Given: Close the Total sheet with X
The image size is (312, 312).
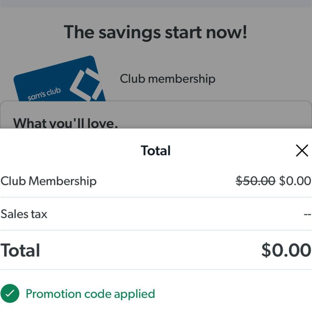Looking at the screenshot, I should click(x=302, y=151).
